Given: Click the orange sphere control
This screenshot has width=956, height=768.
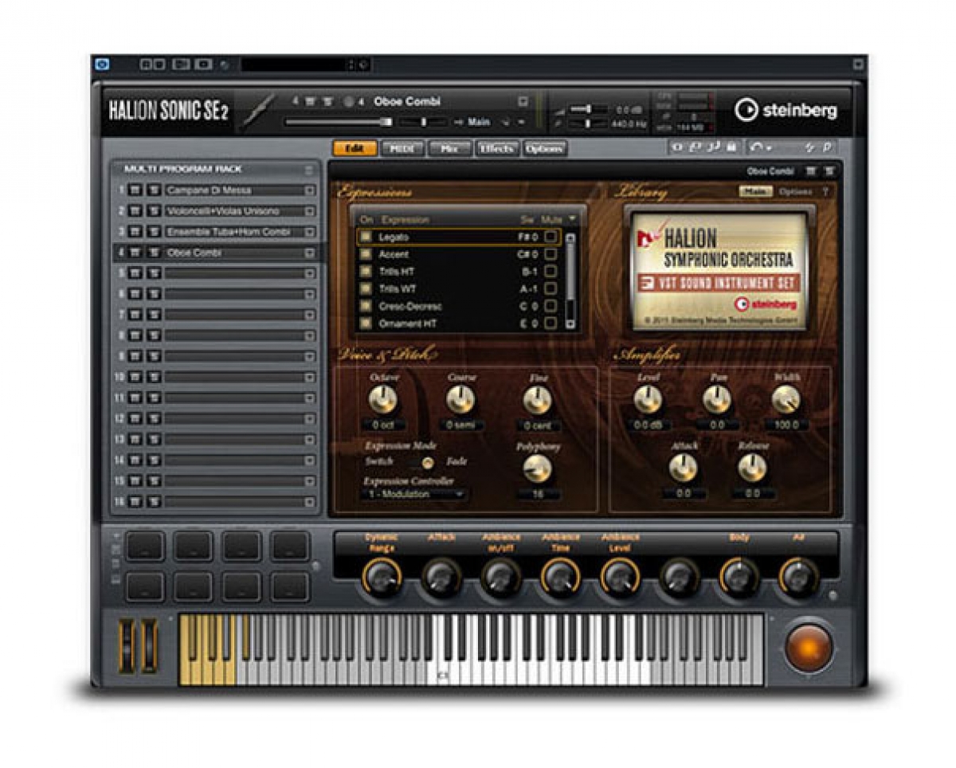Looking at the screenshot, I should tap(809, 647).
